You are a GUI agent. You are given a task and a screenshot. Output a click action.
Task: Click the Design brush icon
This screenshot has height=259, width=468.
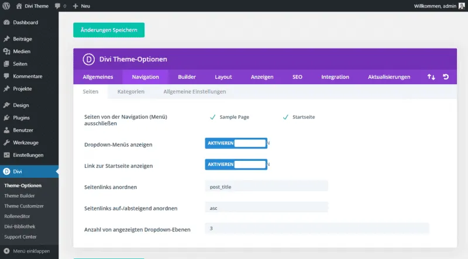[6, 105]
